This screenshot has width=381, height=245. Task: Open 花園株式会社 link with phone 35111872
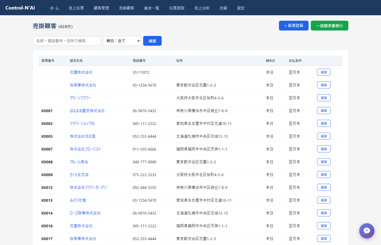[x=81, y=72]
